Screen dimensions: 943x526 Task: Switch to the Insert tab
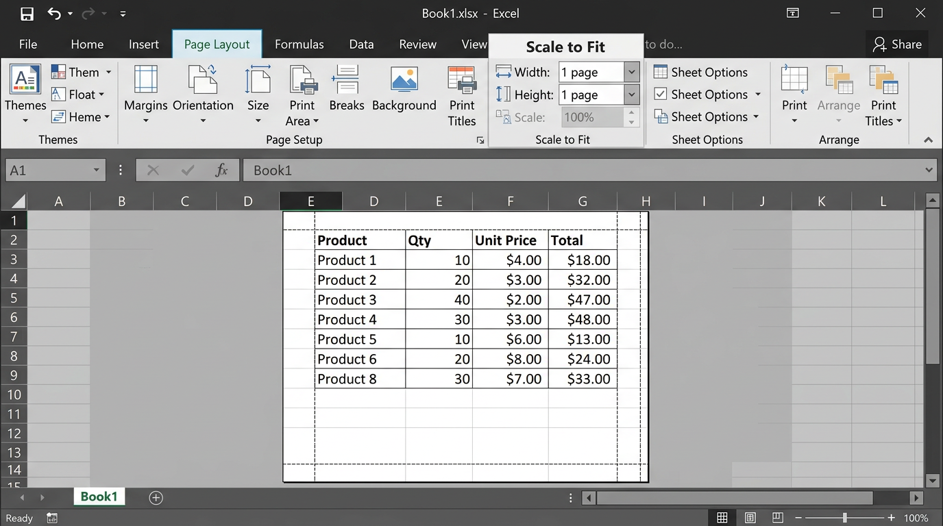(x=143, y=45)
